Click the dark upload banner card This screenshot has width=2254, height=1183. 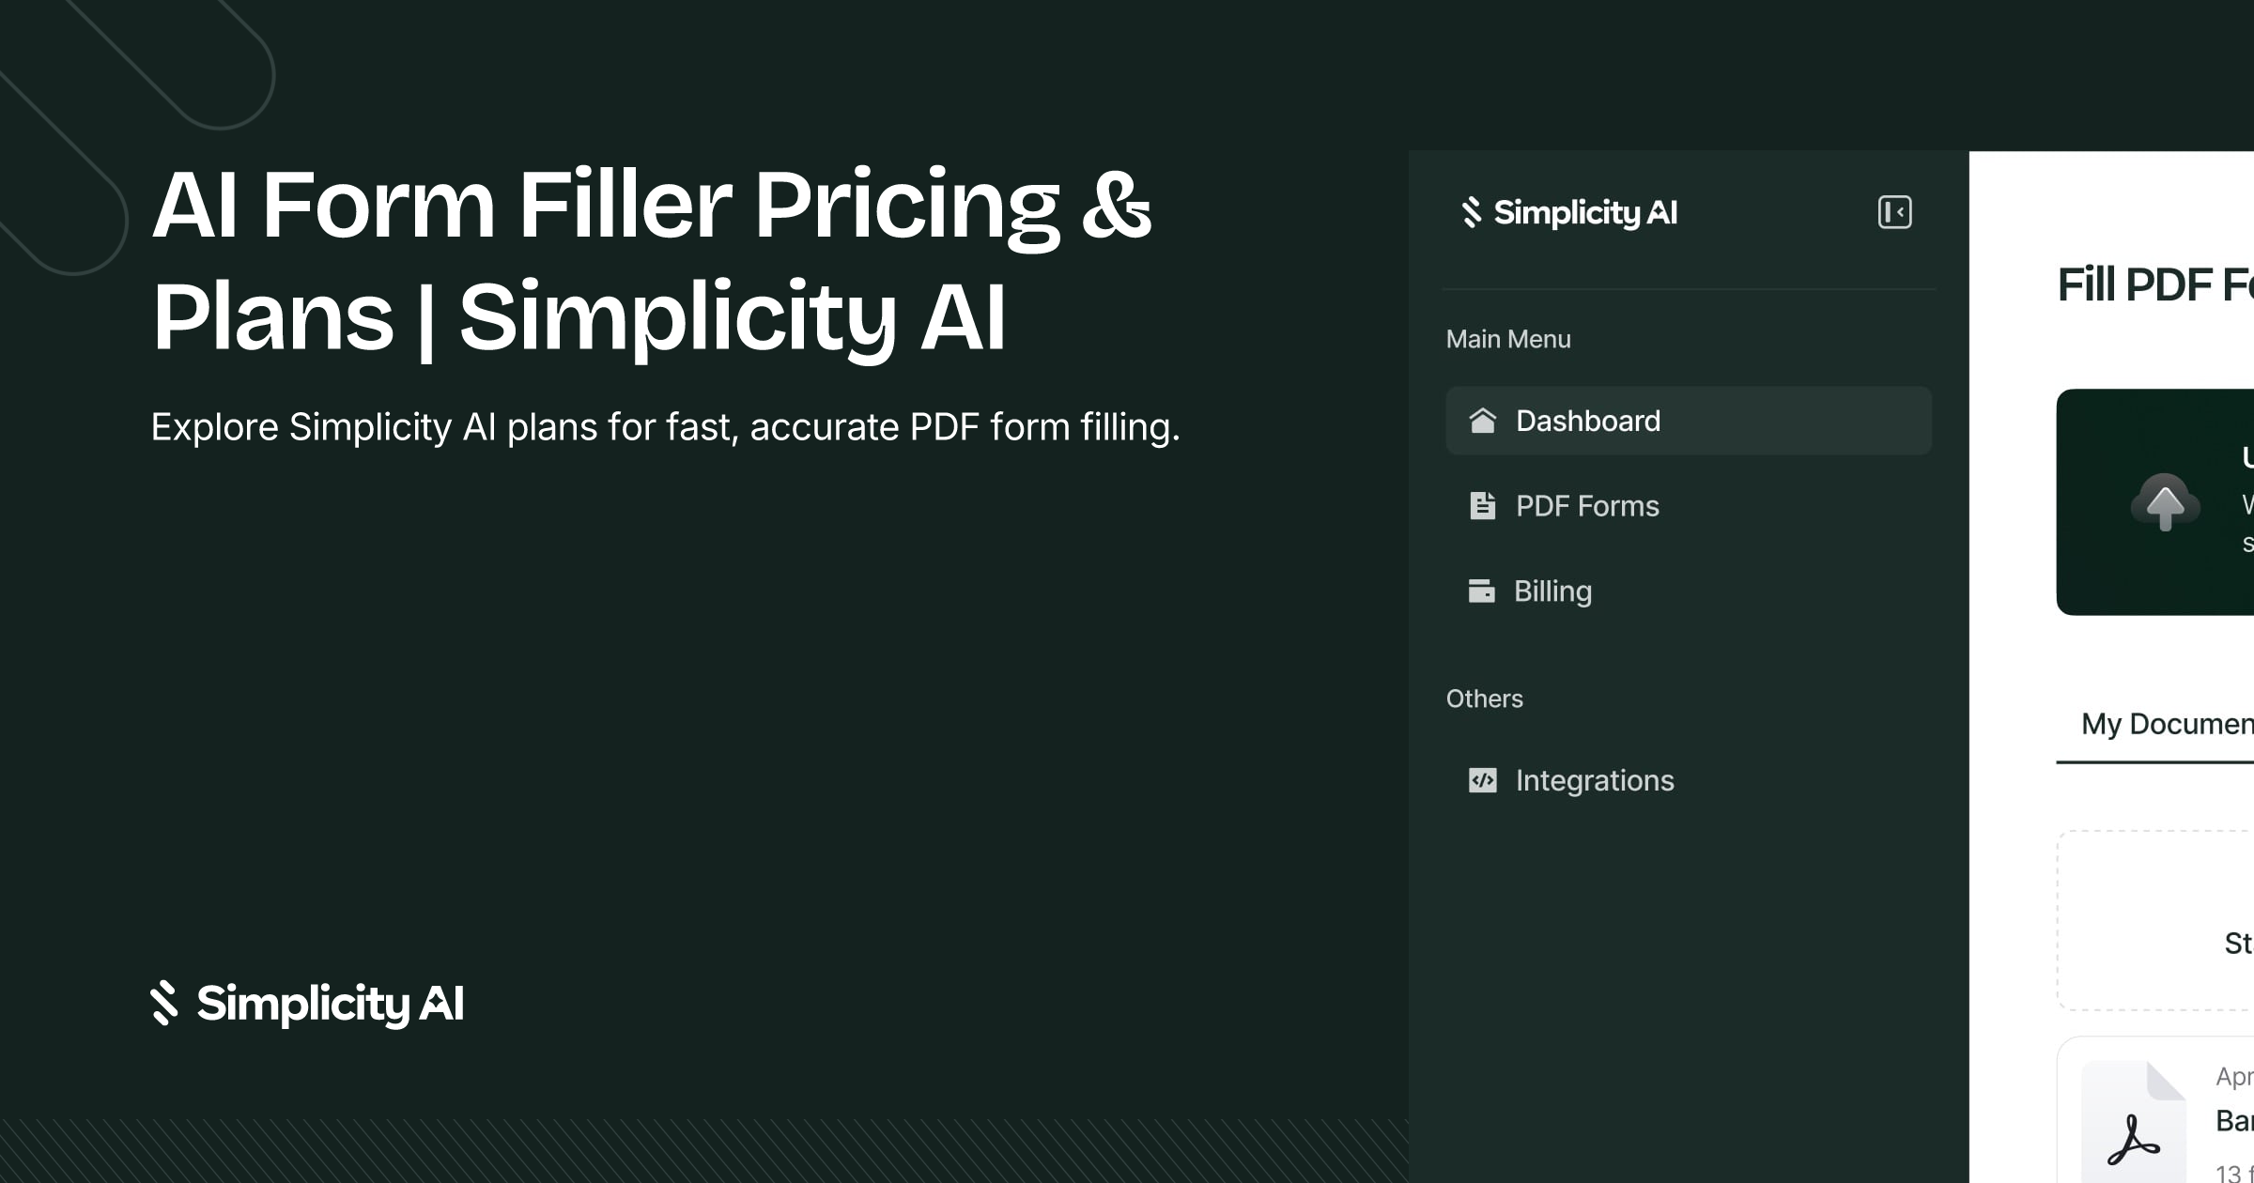[2155, 502]
